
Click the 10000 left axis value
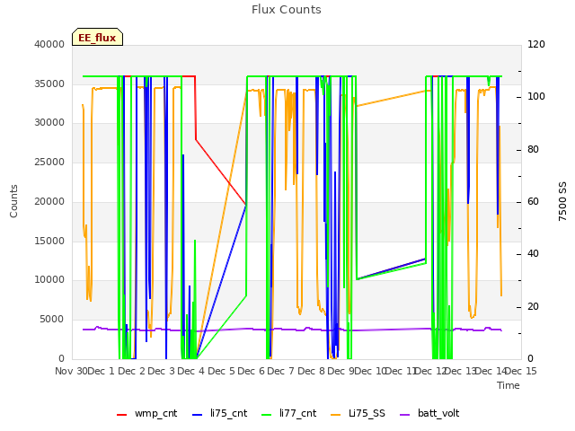click(x=49, y=279)
